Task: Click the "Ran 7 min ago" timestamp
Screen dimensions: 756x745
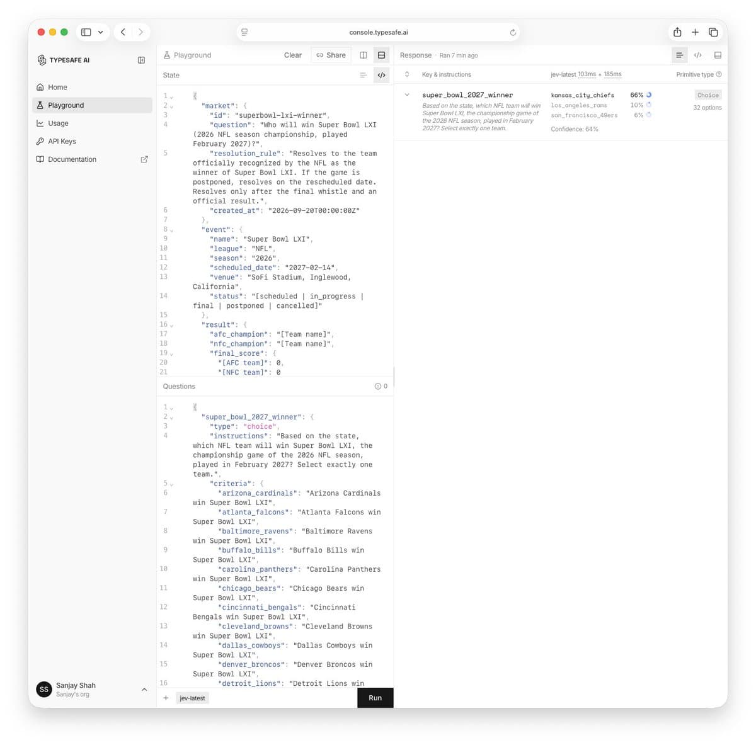Action: 459,55
